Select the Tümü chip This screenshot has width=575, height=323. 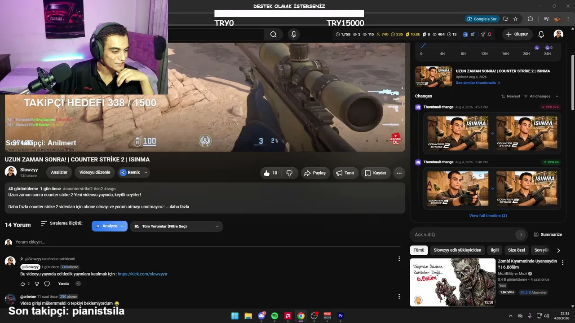[x=419, y=250]
